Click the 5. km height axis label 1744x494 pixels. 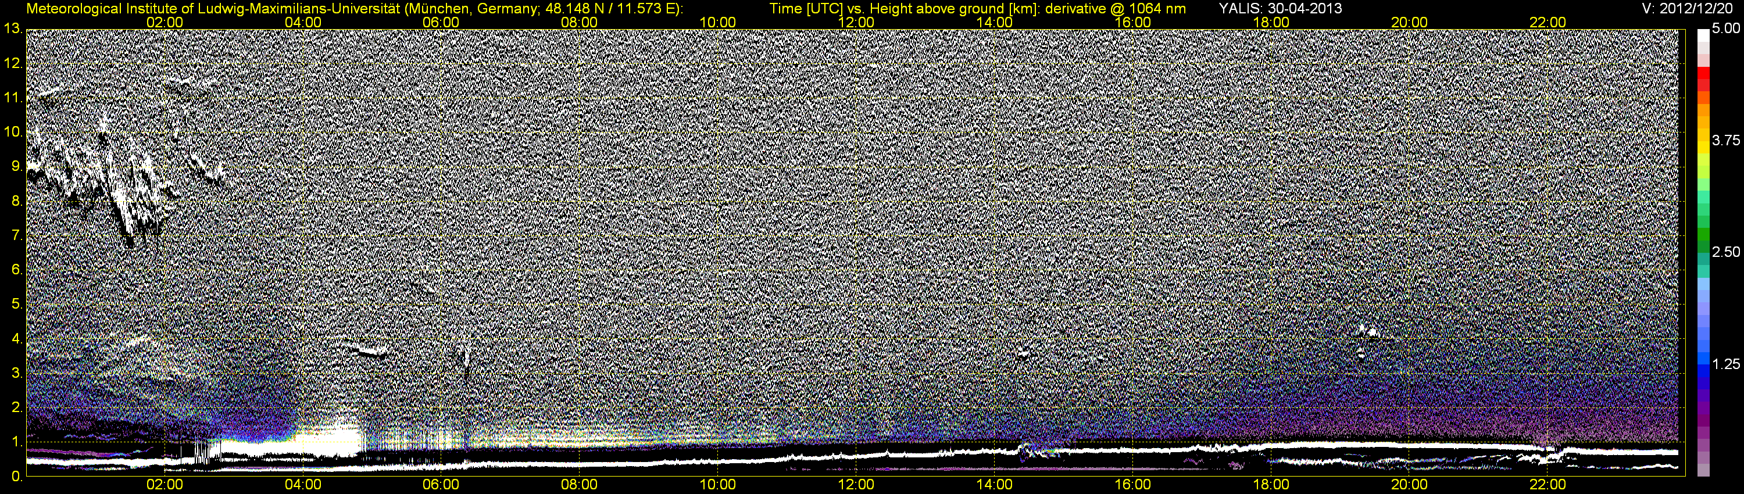coord(16,304)
